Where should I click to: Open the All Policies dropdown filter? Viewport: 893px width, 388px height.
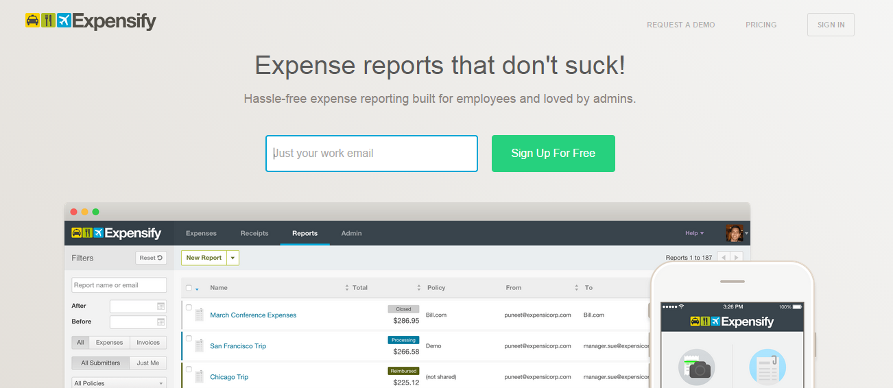119,383
